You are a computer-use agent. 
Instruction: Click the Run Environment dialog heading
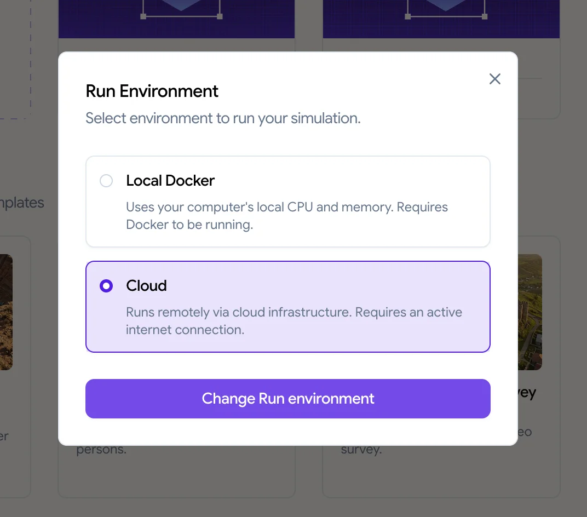coord(152,91)
